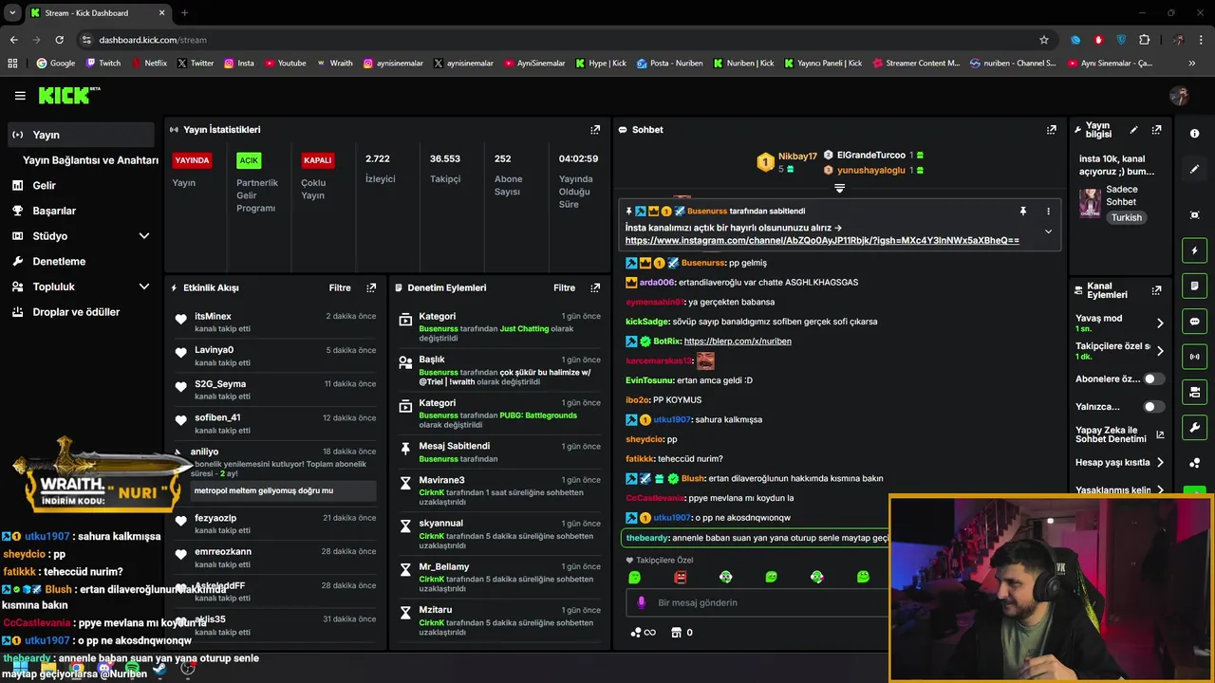Viewport: 1215px width, 683px height.
Task: Open the Yayıncı Paneli | Kick bookmark
Action: (822, 64)
